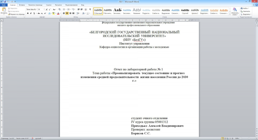Switch to Разметка страницы tab
This screenshot has height=140, width=258.
[35, 5]
